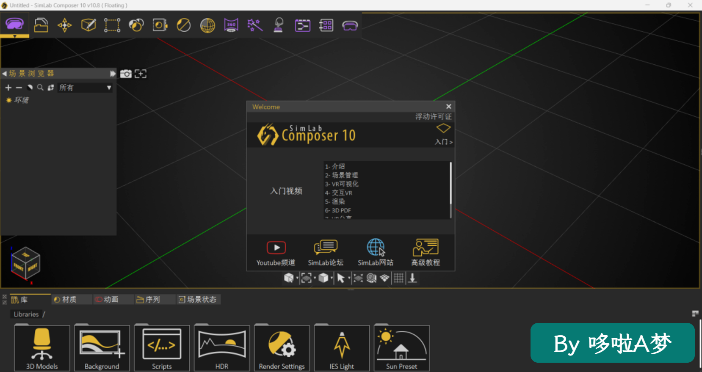Click the solid cube shading icon
The height and width of the screenshot is (372, 702).
click(323, 278)
